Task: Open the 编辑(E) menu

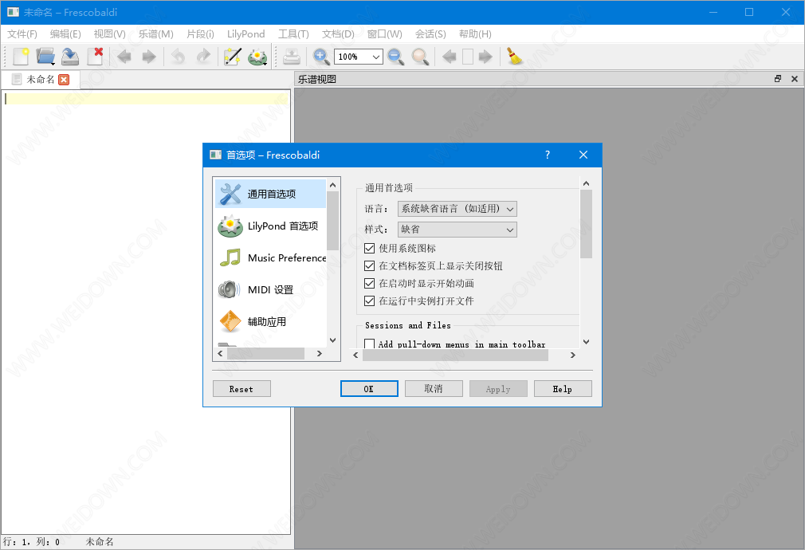Action: [65, 34]
